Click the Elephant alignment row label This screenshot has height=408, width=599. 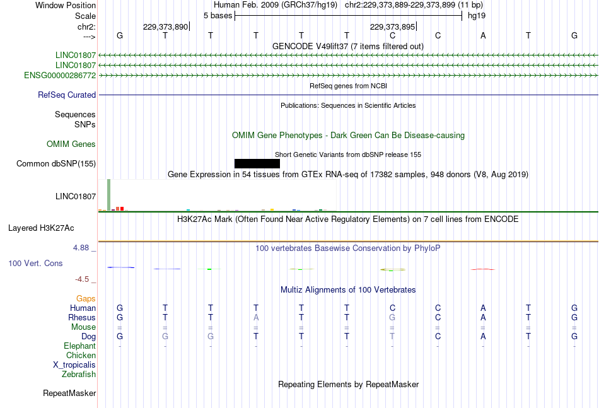(80, 346)
